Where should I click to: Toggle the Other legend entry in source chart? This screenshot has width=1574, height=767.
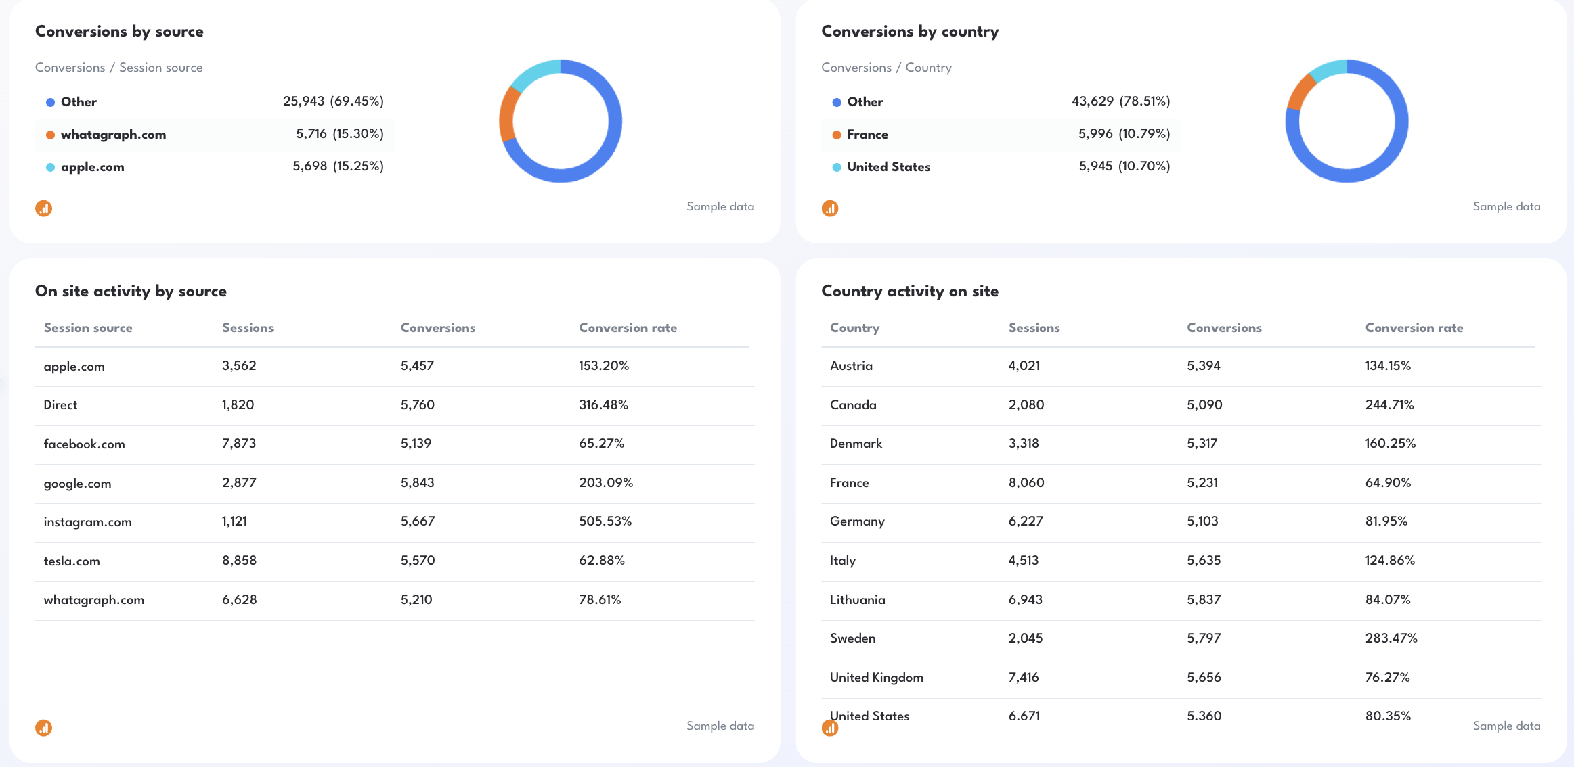(x=79, y=101)
